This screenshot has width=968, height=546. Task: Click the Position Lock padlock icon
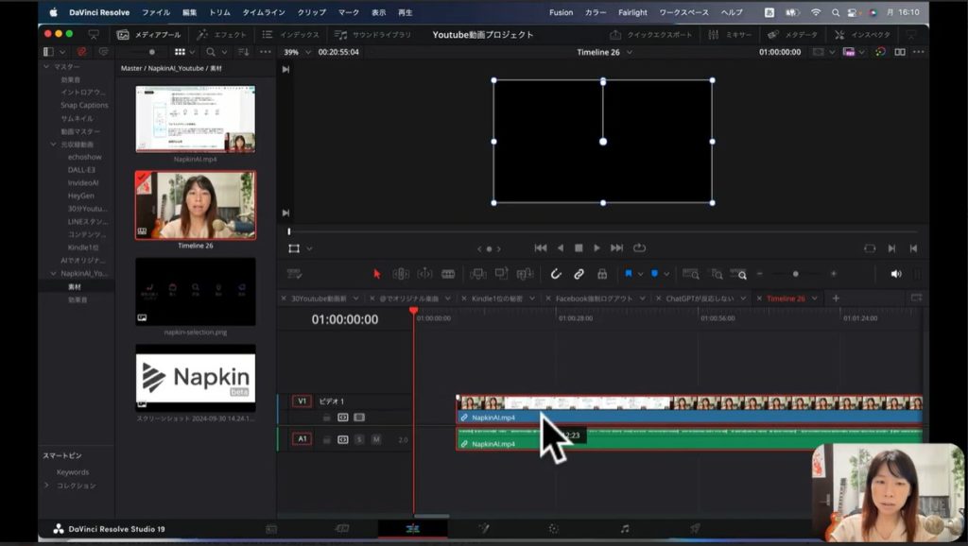(x=601, y=274)
